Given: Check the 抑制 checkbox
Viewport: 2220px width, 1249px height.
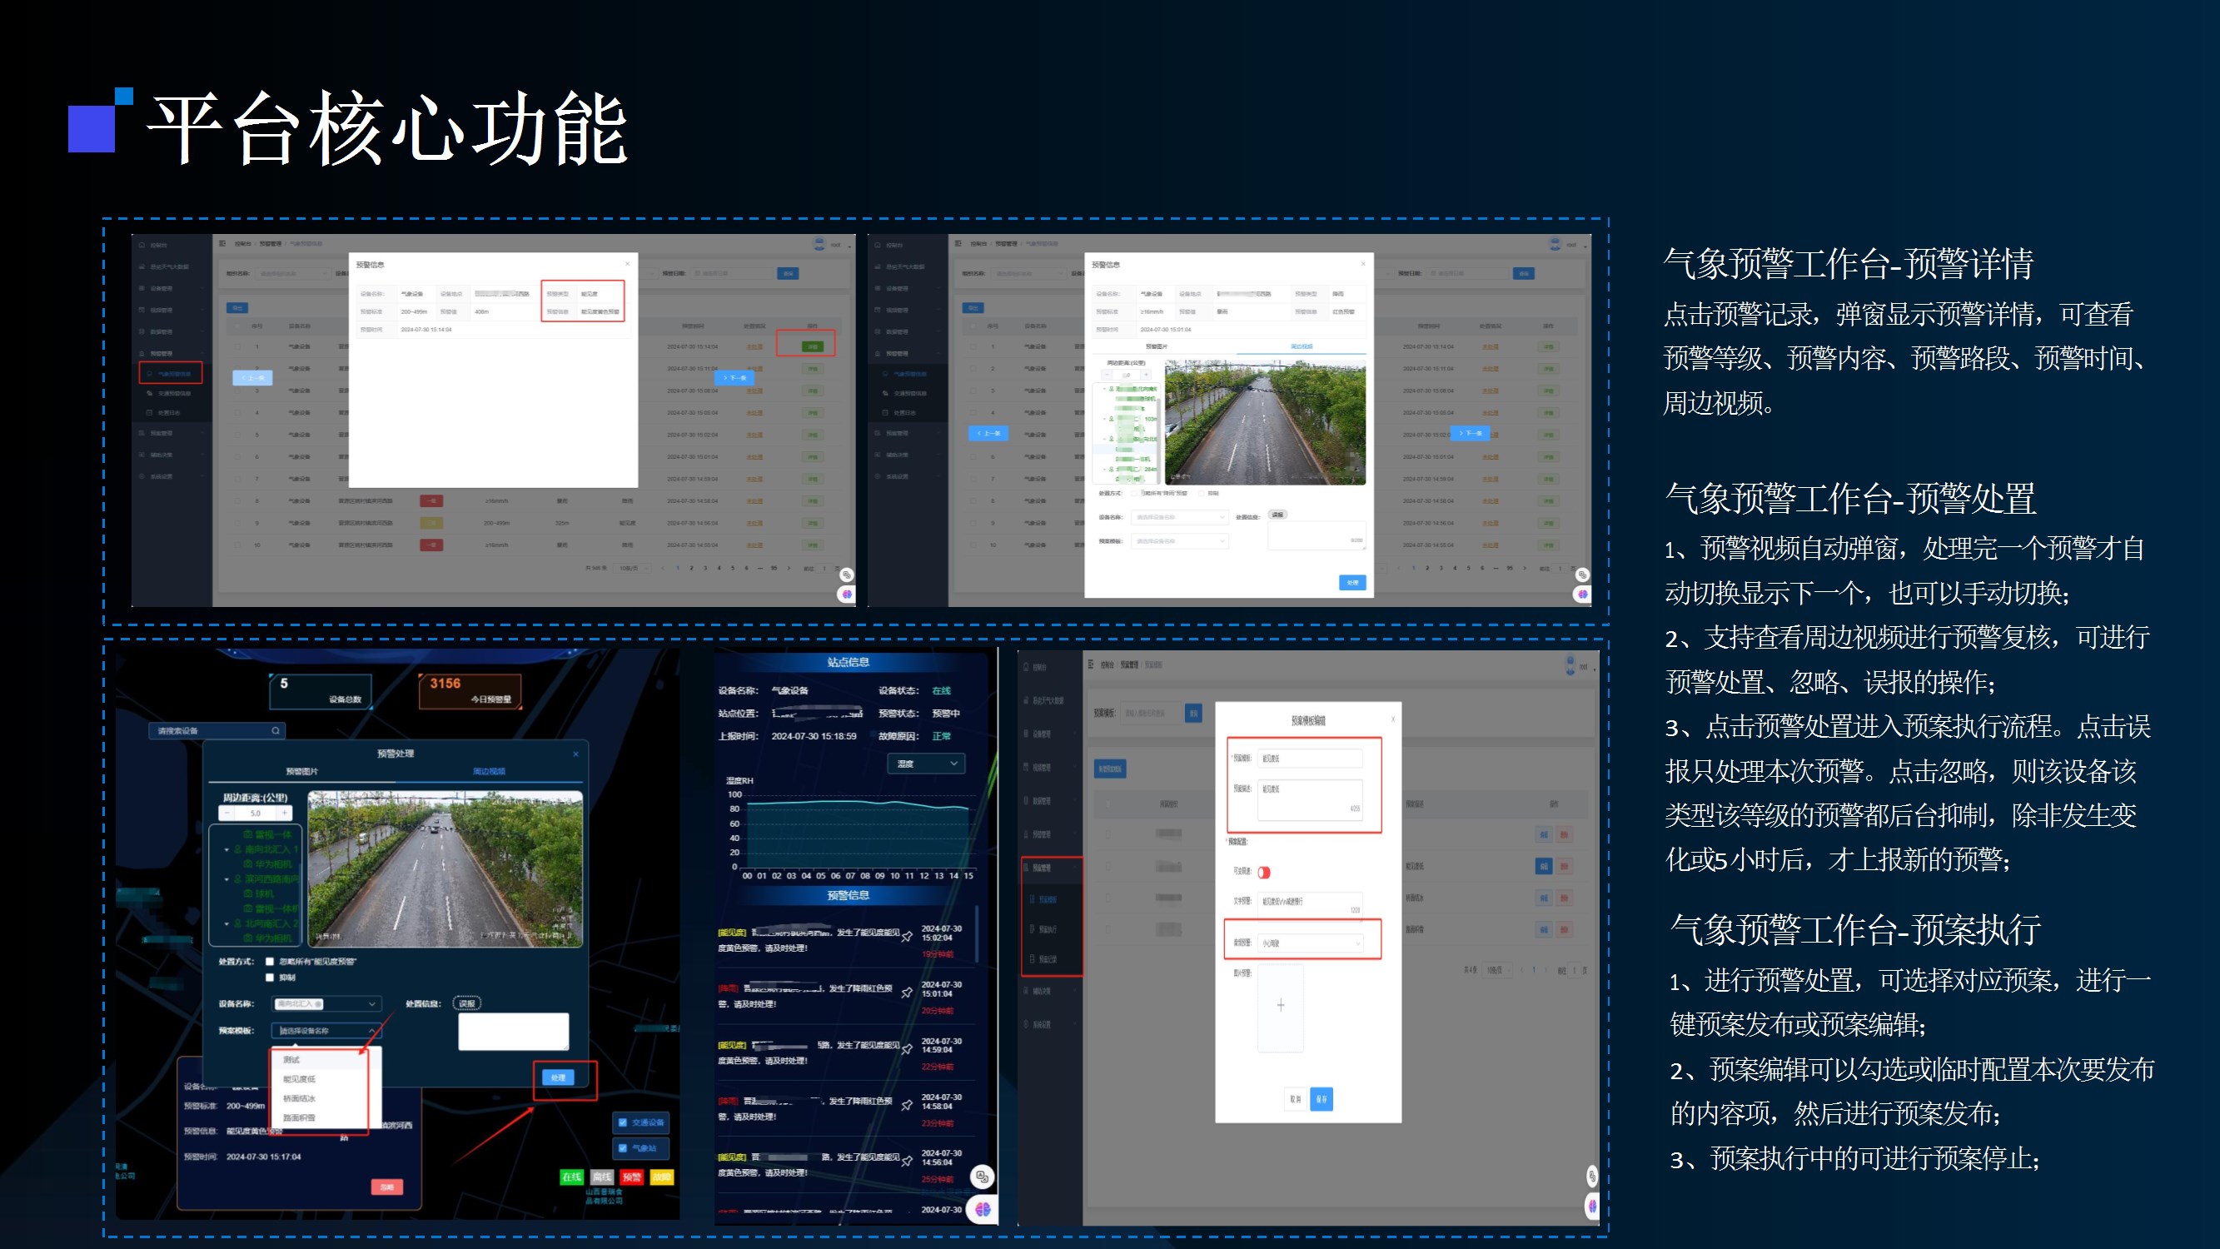Looking at the screenshot, I should (x=270, y=978).
